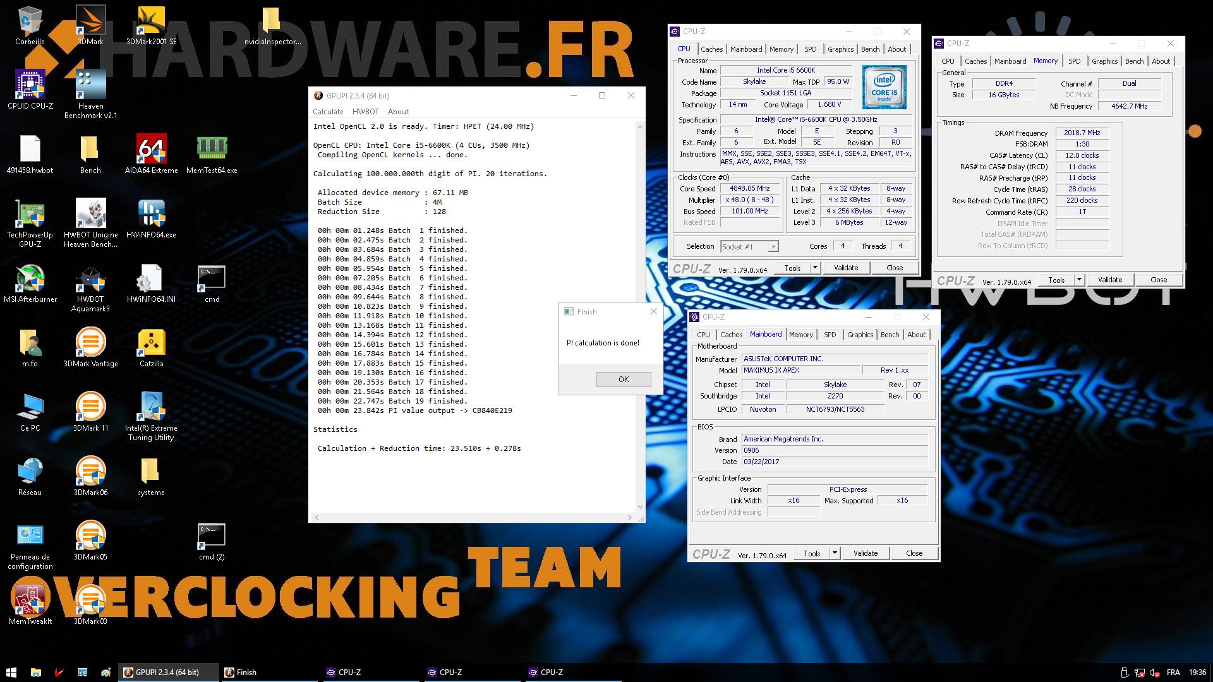
Task: Click GPUPI vertical scrollbar up arrow
Action: click(x=640, y=127)
